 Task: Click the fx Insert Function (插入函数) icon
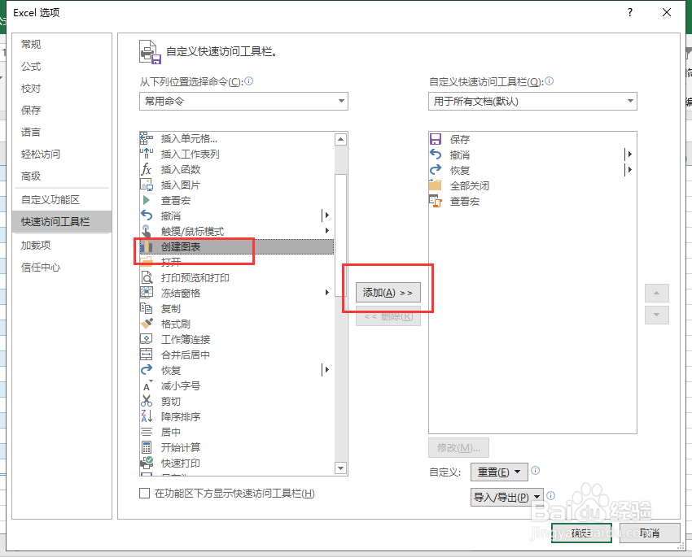click(x=146, y=169)
